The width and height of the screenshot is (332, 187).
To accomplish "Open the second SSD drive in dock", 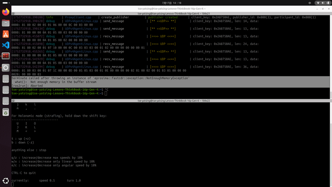I will coord(6,90).
